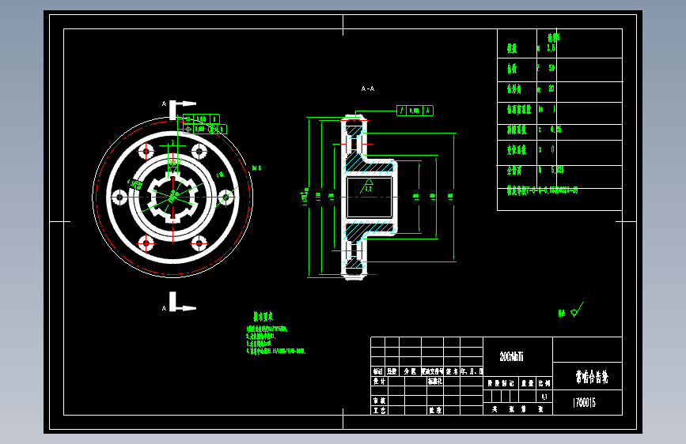686x444 pixels.
Task: Click the 签名 column header in revision table
Action: tap(452, 371)
